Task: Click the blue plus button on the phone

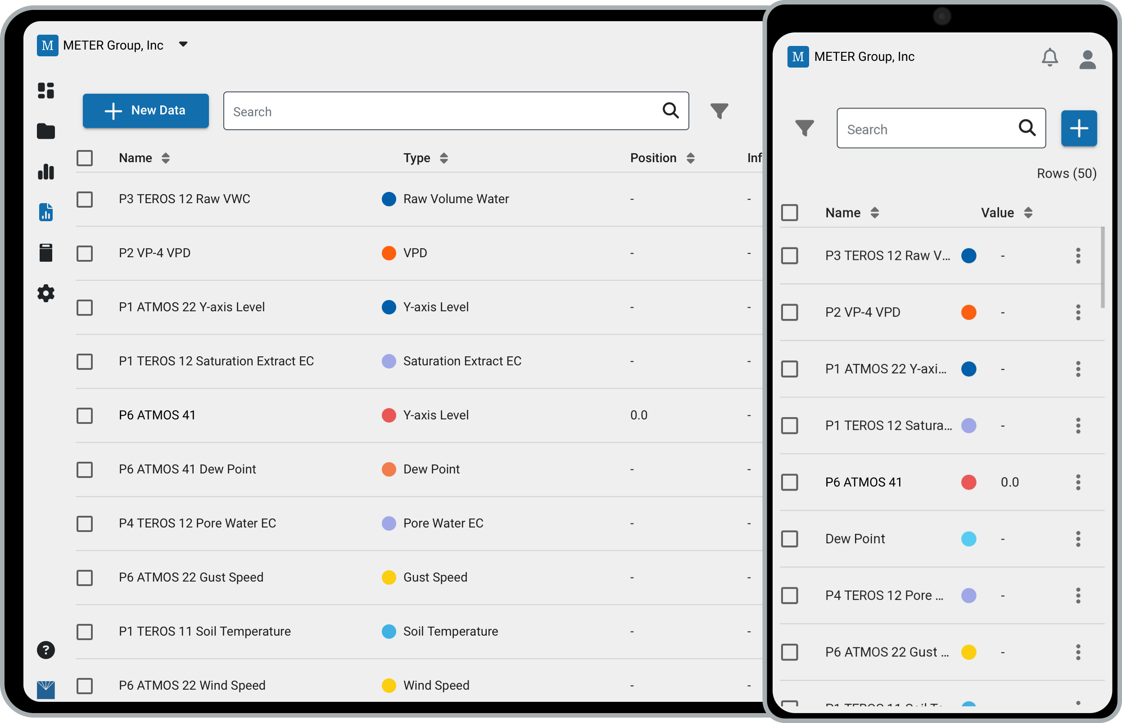Action: (x=1079, y=128)
